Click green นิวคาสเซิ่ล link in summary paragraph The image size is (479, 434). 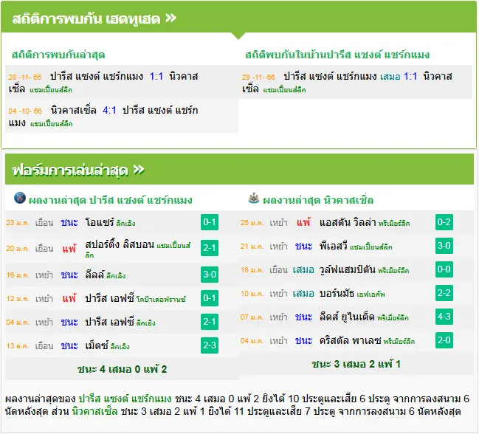click(94, 411)
